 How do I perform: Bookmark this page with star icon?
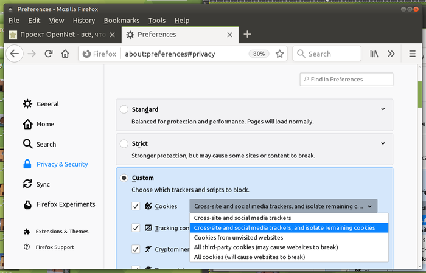click(279, 54)
